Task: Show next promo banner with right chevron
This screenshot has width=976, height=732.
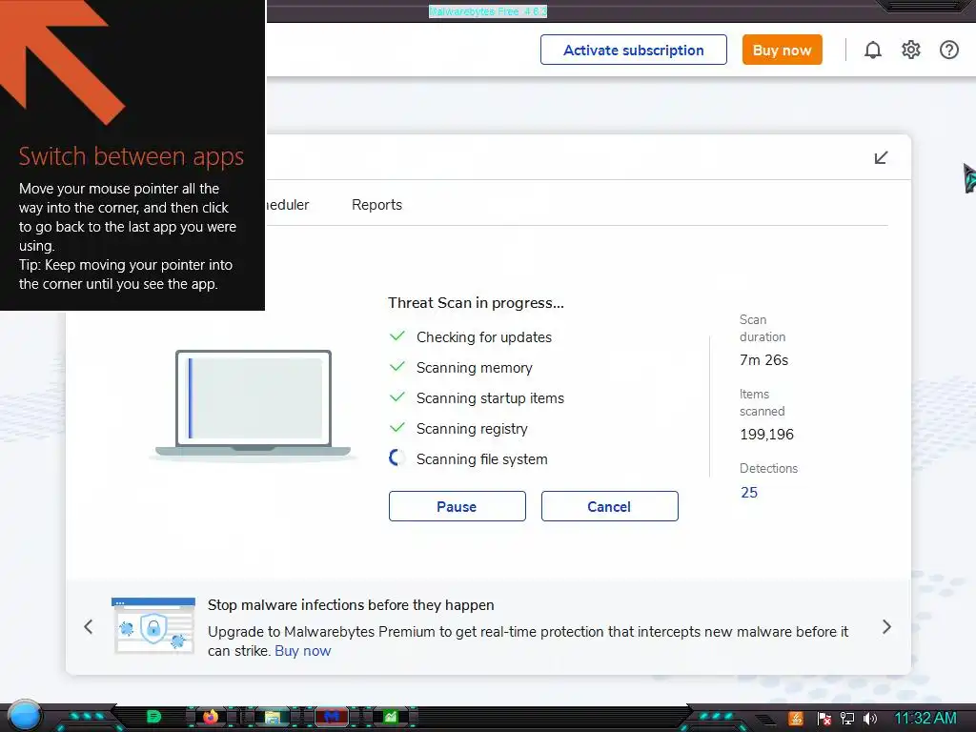Action: 886,627
